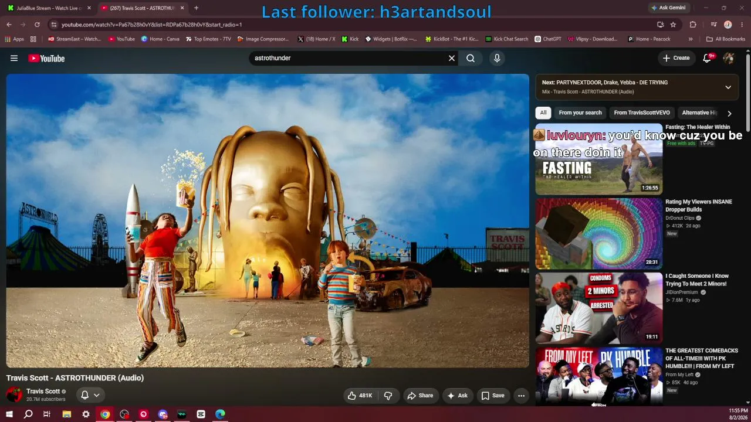Open the YouTube guide hamburger menu
The height and width of the screenshot is (422, 751).
14,58
